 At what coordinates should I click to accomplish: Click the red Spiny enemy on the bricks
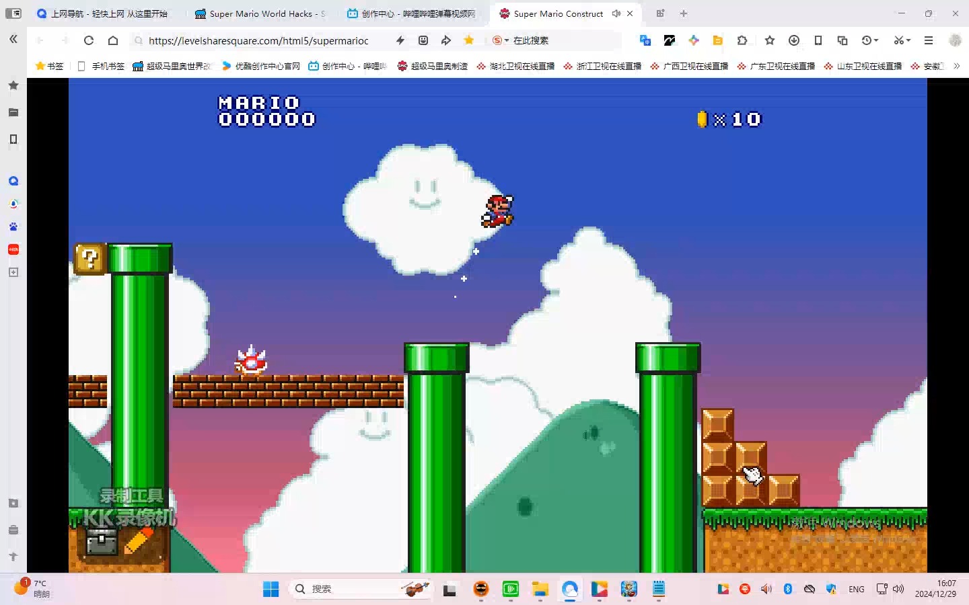pos(251,360)
